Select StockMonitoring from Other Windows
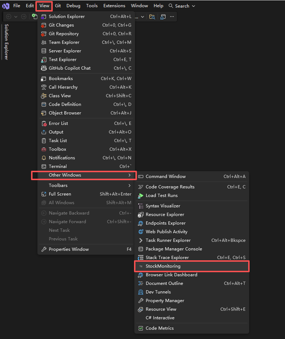 click(x=192, y=266)
